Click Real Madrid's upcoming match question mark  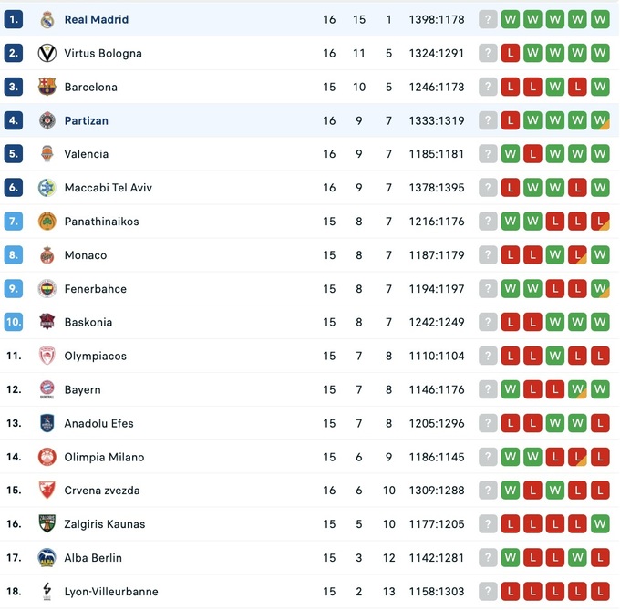tap(489, 19)
